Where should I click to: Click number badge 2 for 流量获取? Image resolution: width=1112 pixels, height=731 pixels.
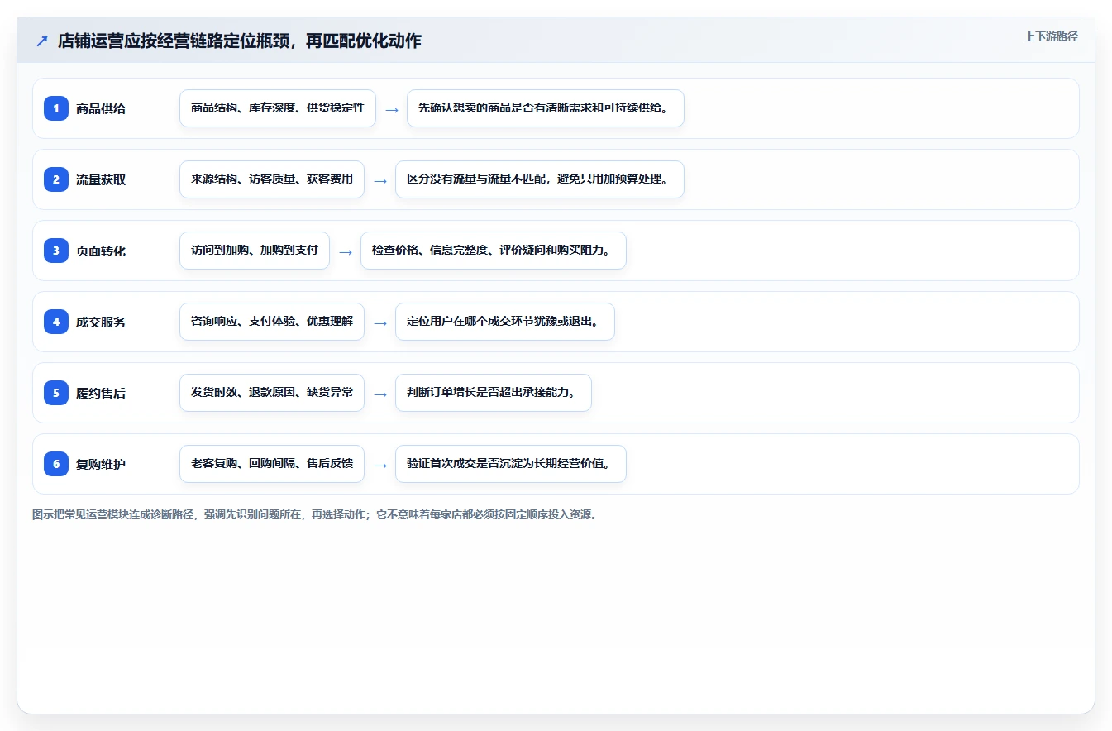(56, 179)
